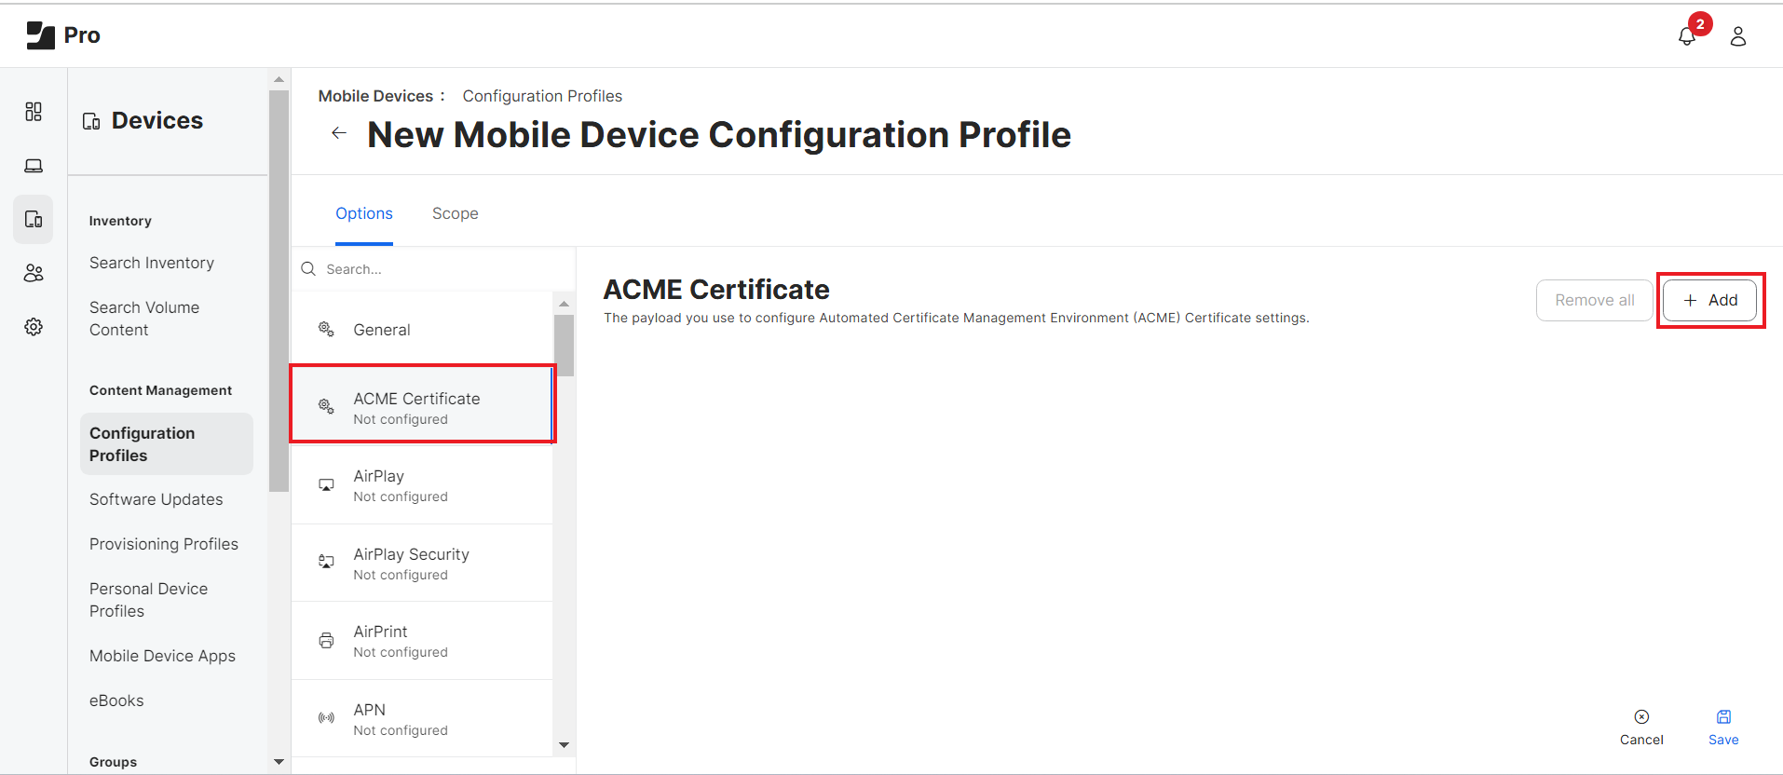Select the Options tab
This screenshot has height=775, width=1783.
pos(363,213)
